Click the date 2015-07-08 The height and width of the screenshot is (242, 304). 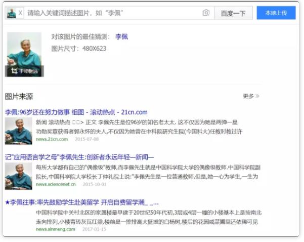[x=87, y=139]
